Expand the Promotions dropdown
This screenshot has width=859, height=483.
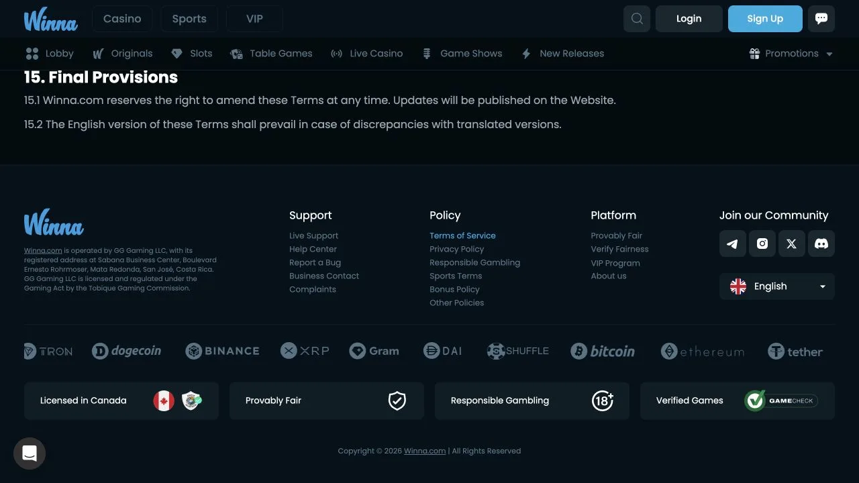791,54
